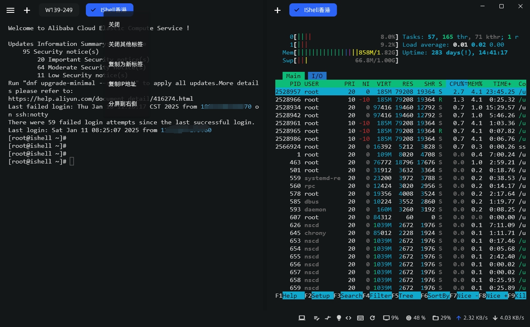Select the nscd process row PID 626
Viewport: 530px width, 327px height.
pyautogui.click(x=401, y=225)
